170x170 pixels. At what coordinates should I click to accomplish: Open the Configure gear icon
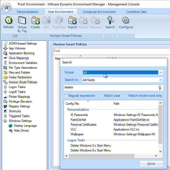(x=126, y=20)
